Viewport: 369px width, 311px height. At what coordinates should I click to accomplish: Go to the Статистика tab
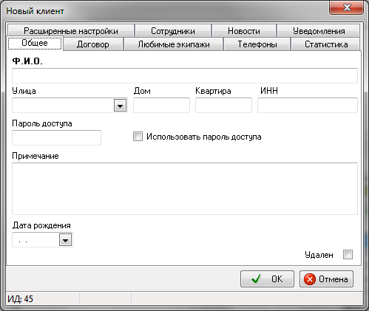pos(326,44)
